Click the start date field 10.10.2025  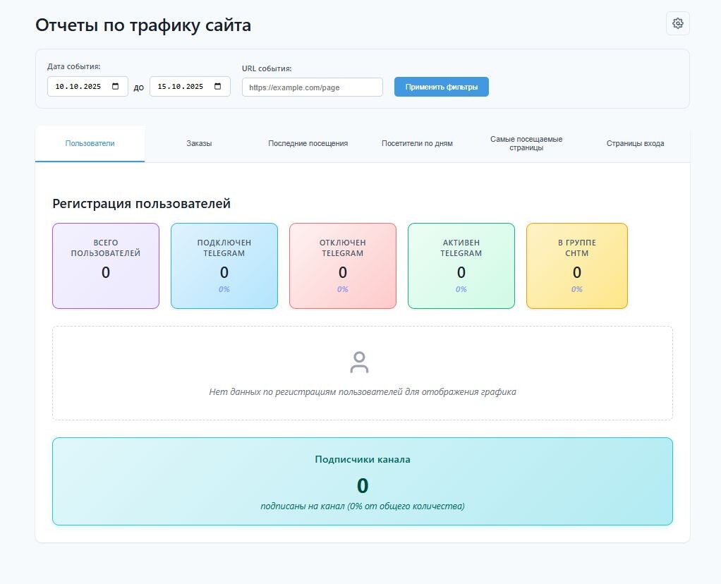click(78, 87)
